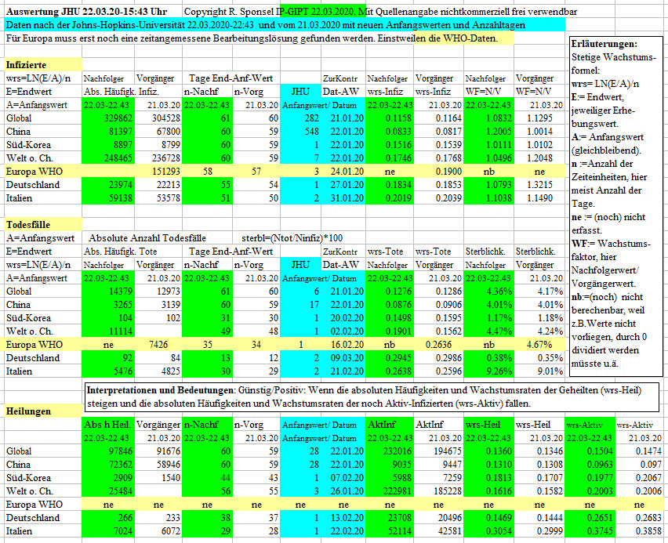Select Deutschland infected value 23974
668x543 pixels.
point(109,184)
